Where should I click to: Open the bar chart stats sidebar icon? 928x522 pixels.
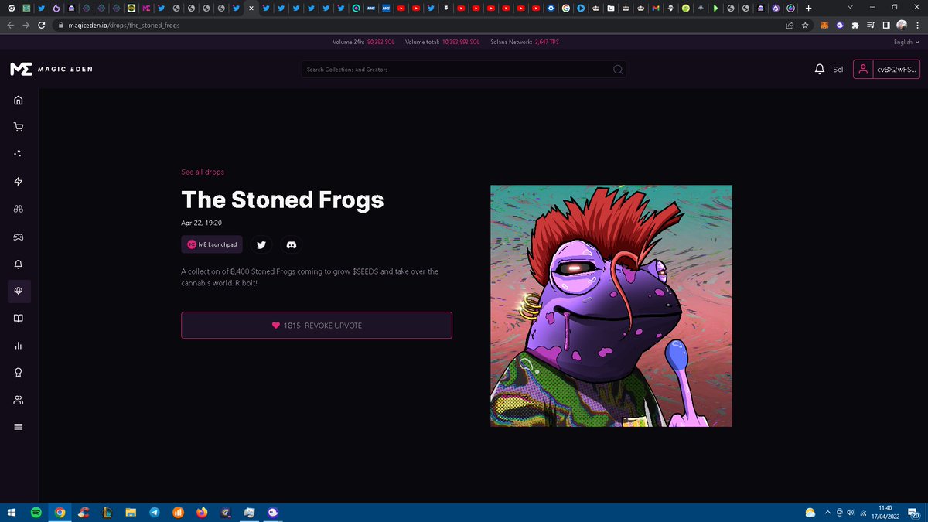point(19,346)
